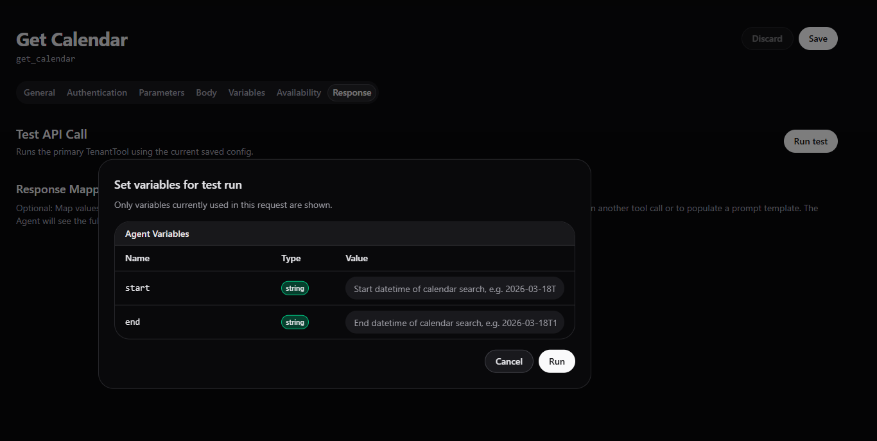Cancel the test run dialog

point(508,361)
